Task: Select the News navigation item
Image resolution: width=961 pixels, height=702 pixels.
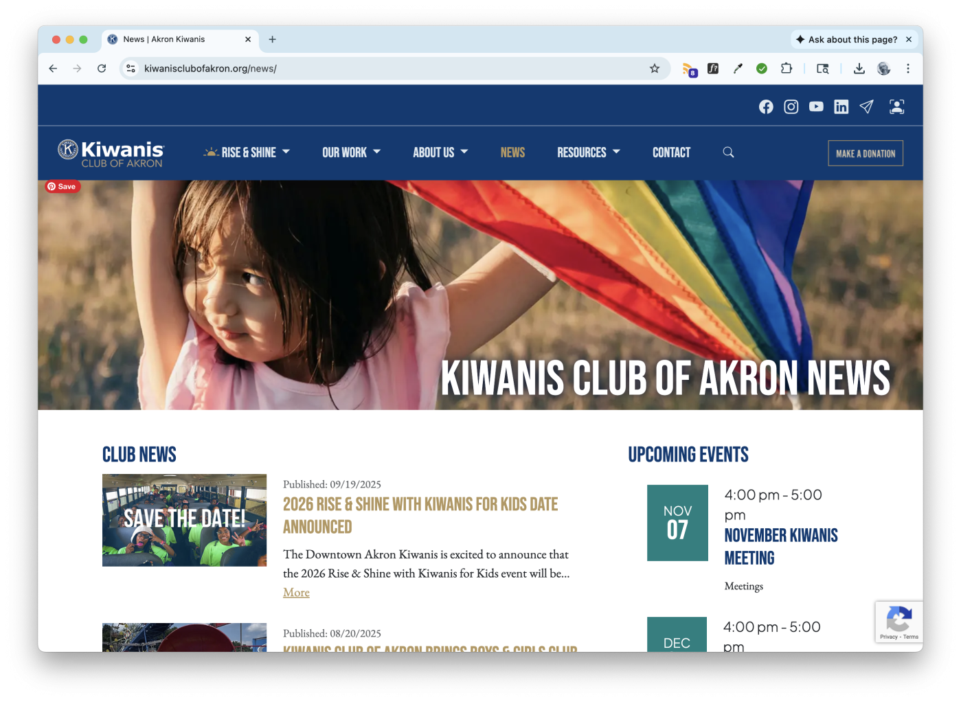Action: [x=512, y=152]
